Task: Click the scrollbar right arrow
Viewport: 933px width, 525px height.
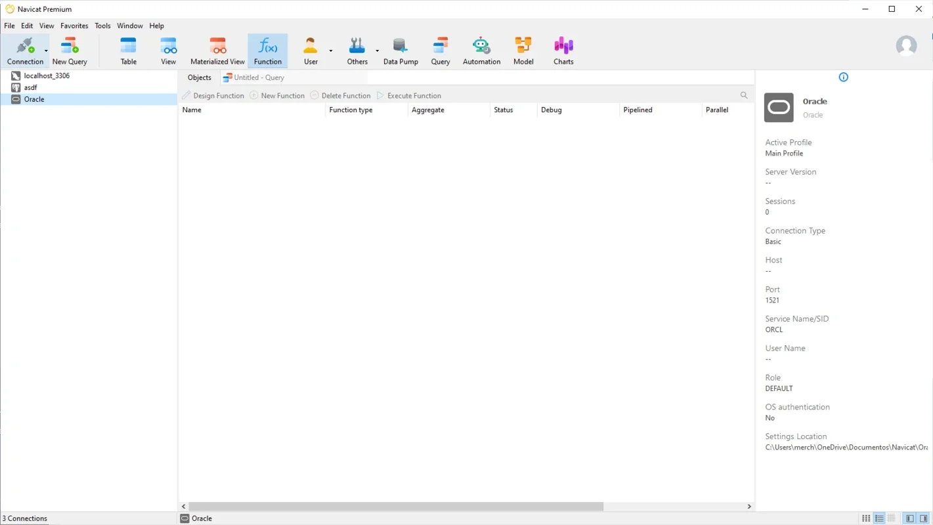Action: coord(749,507)
